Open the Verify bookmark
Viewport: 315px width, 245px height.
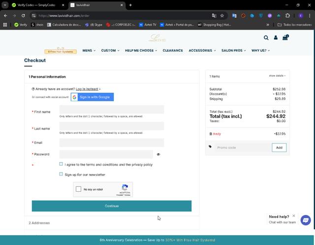(21, 25)
